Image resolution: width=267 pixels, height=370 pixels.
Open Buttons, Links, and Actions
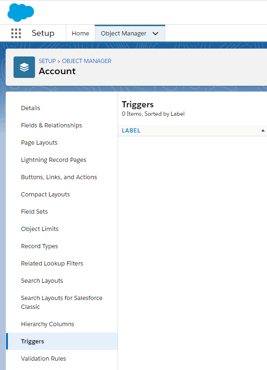[x=59, y=177]
